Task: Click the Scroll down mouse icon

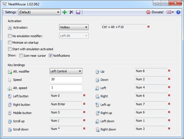Action: click(10, 129)
